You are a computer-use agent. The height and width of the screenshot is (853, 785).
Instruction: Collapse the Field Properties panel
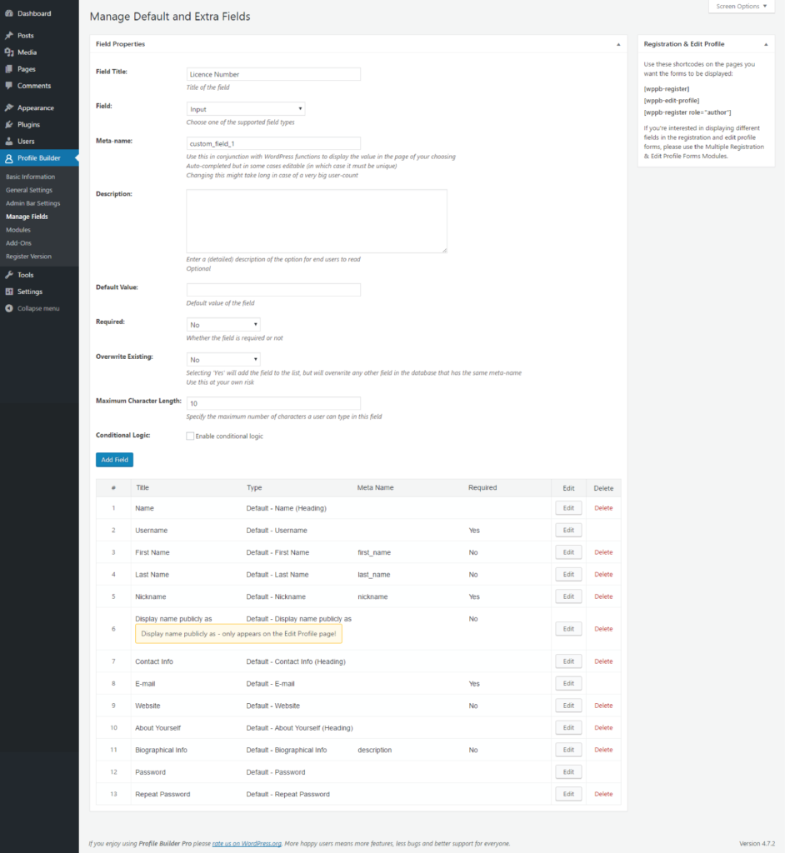[617, 43]
